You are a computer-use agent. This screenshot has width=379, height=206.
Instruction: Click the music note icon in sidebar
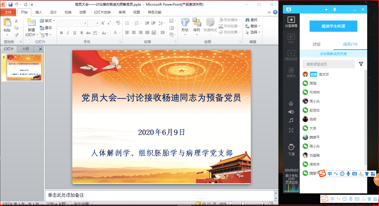291,120
